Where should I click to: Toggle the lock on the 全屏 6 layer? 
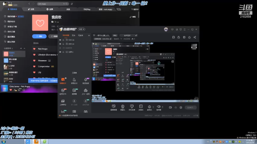coord(63,52)
